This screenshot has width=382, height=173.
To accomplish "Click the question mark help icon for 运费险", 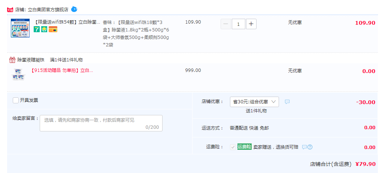I will [310, 147].
